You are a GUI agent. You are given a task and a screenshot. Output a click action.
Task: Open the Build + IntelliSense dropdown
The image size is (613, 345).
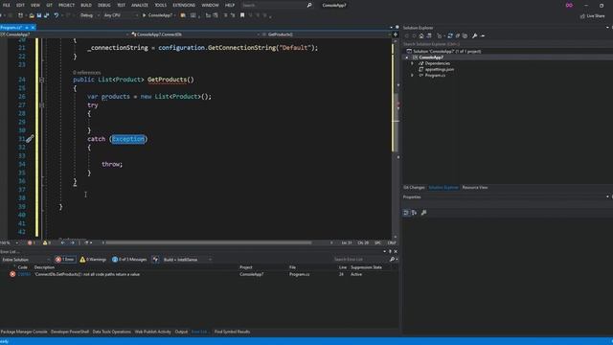point(188,260)
